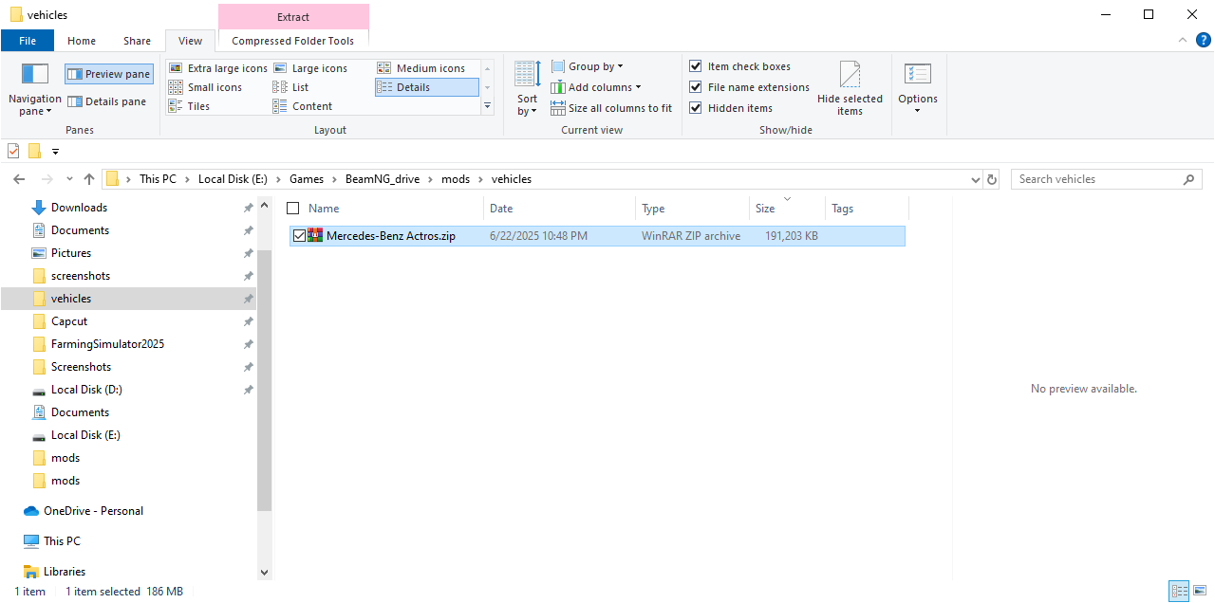
Task: Switch to large thumbnails status bar icon
Action: pos(1200,592)
